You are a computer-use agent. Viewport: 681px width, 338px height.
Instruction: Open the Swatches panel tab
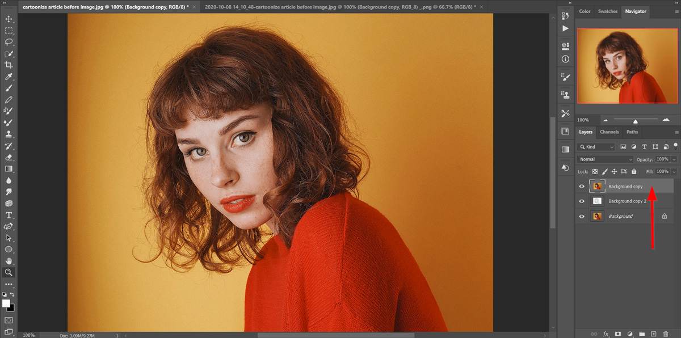pos(608,11)
